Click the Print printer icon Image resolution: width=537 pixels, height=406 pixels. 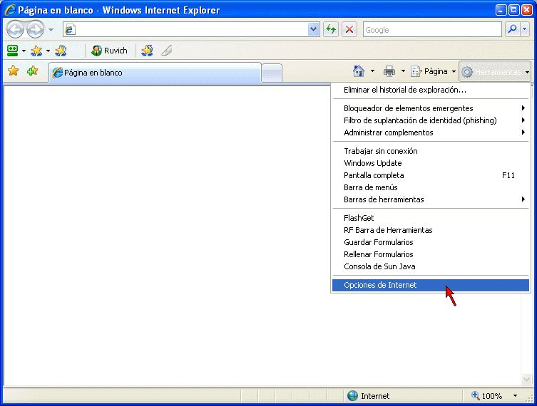(x=389, y=71)
